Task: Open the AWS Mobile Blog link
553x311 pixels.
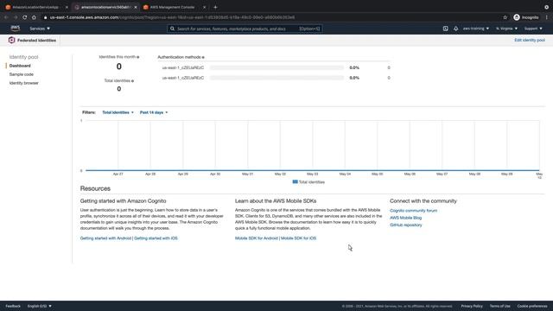Action: click(x=405, y=218)
